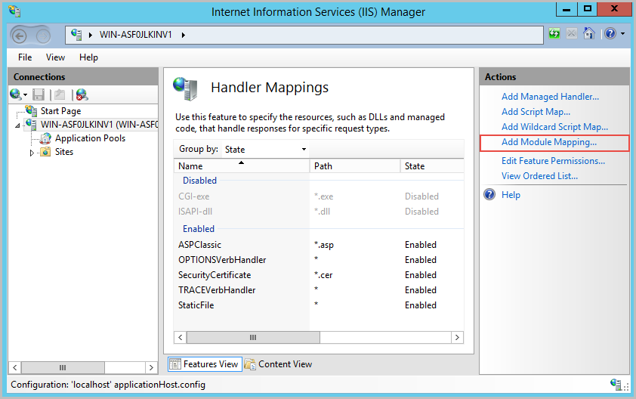Viewport: 636px width, 399px height.
Task: Open the File menu
Action: (25, 57)
